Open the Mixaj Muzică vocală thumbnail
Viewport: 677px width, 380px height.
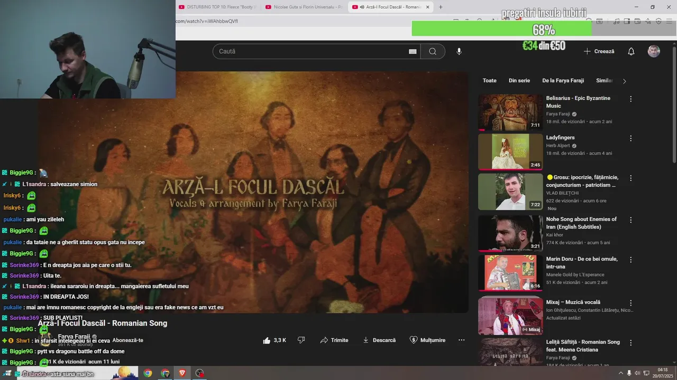(510, 316)
